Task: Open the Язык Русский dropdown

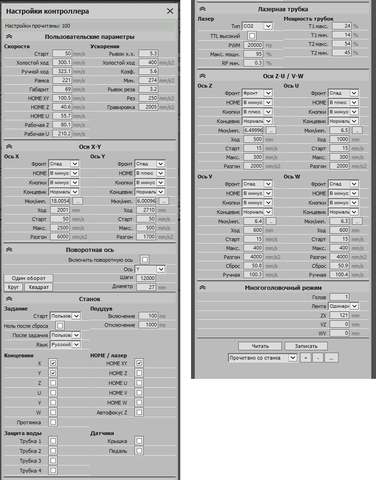Action: click(65, 344)
